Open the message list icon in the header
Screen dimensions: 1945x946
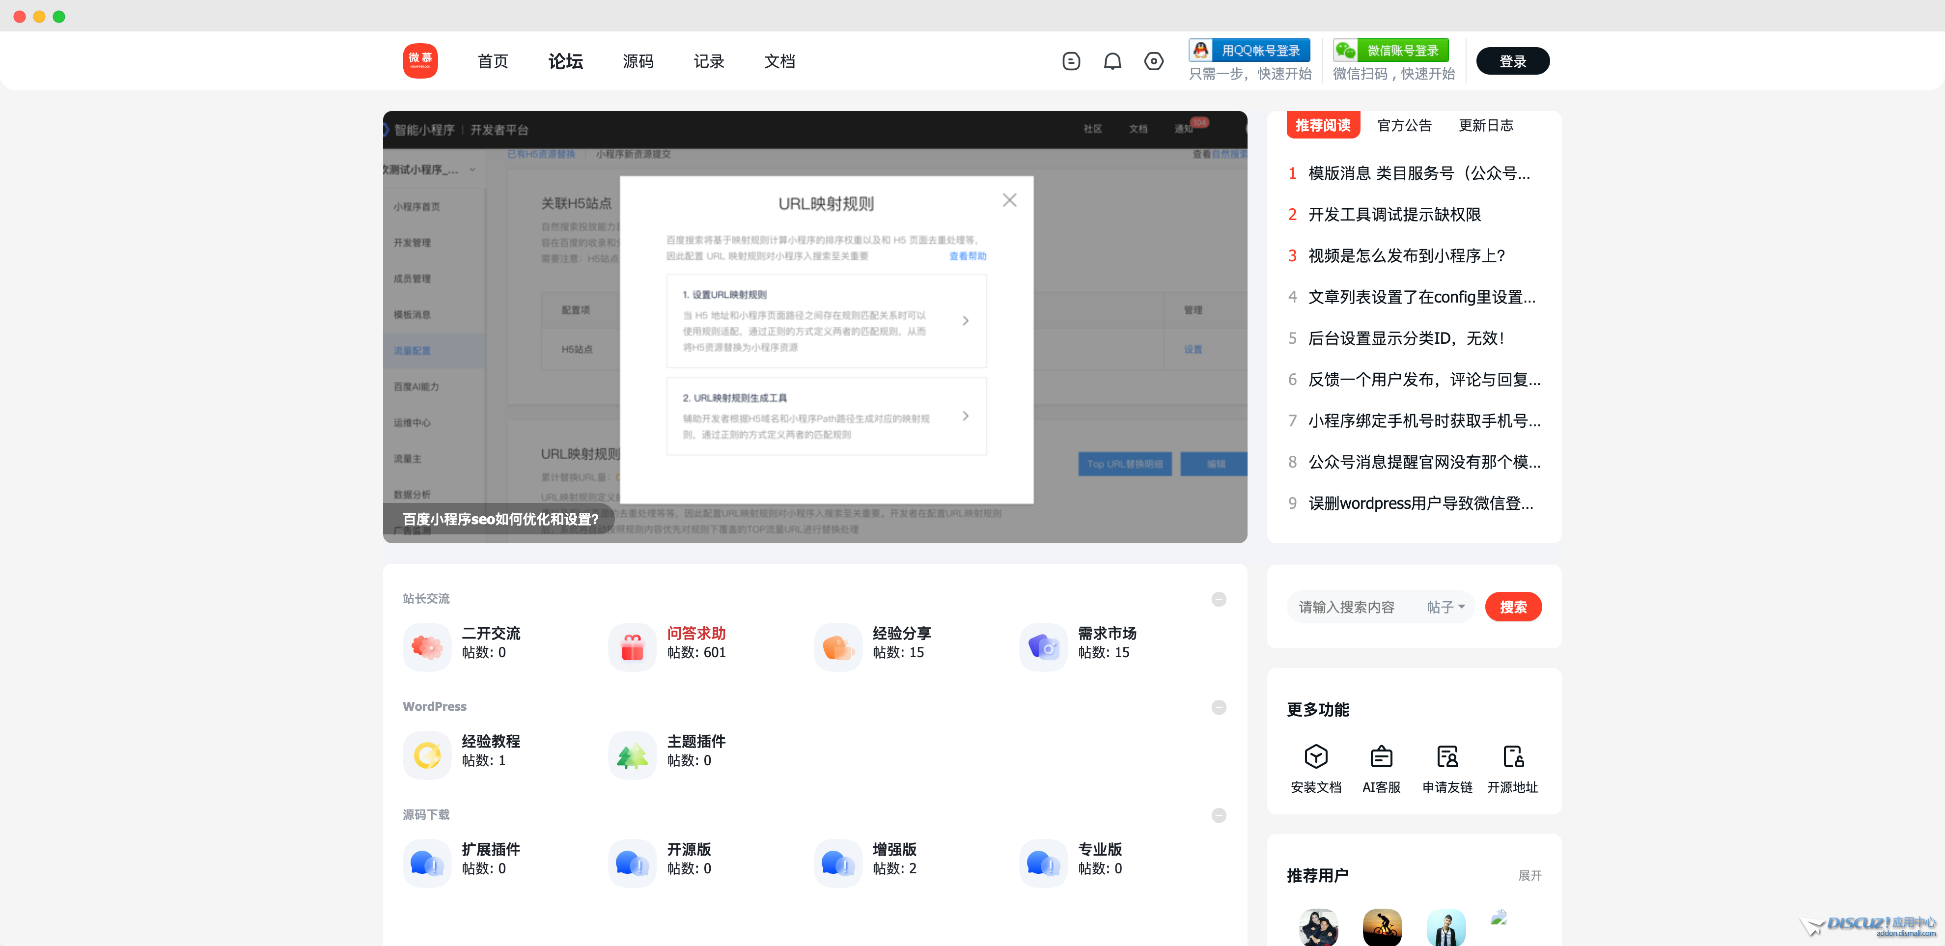click(x=1071, y=61)
